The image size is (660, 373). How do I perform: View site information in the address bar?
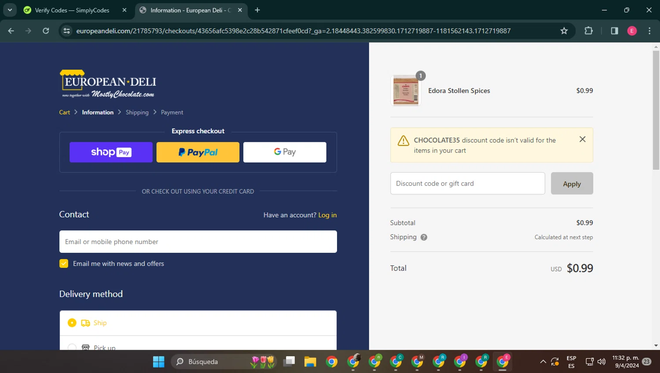point(67,31)
